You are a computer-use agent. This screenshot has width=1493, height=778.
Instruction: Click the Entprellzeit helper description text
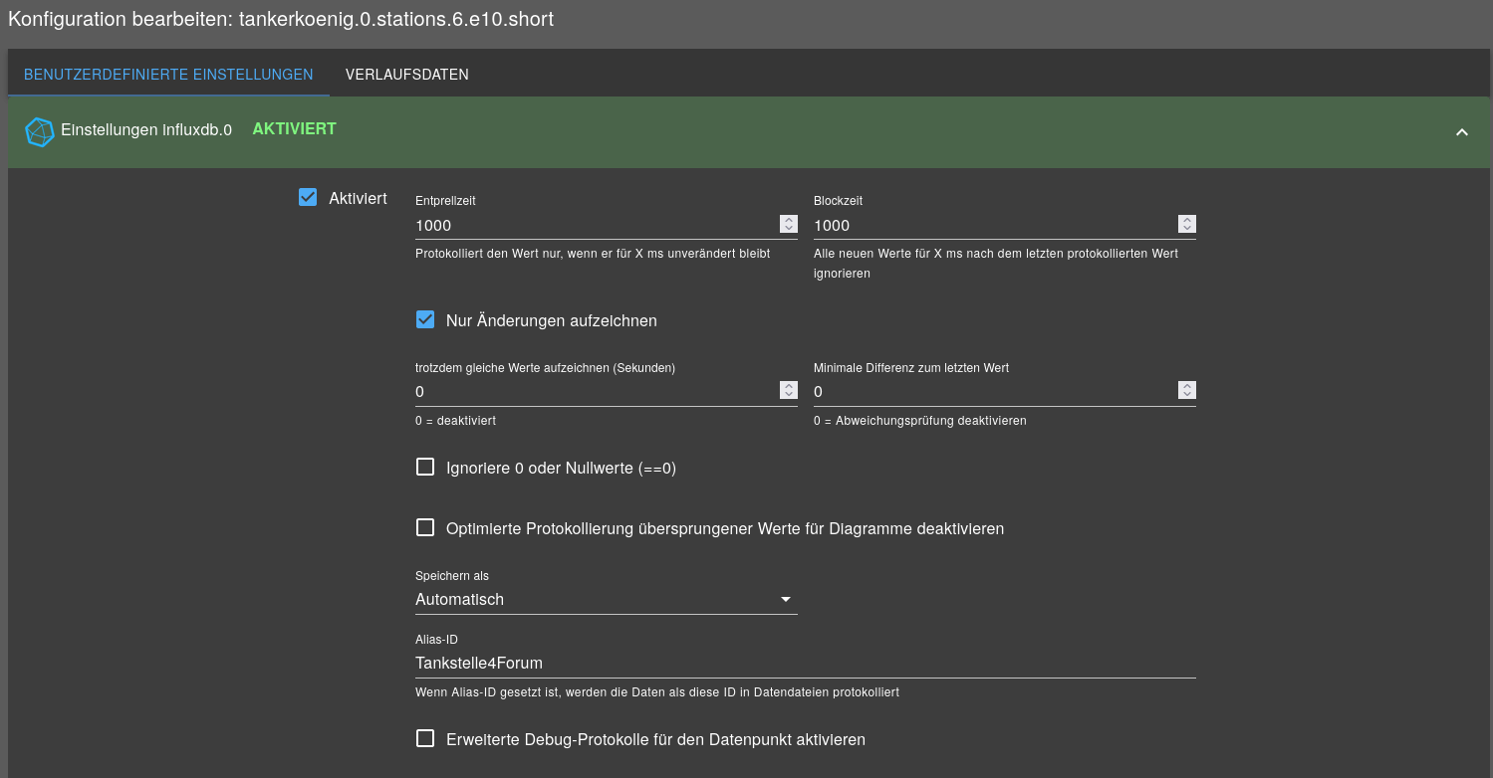pyautogui.click(x=593, y=254)
